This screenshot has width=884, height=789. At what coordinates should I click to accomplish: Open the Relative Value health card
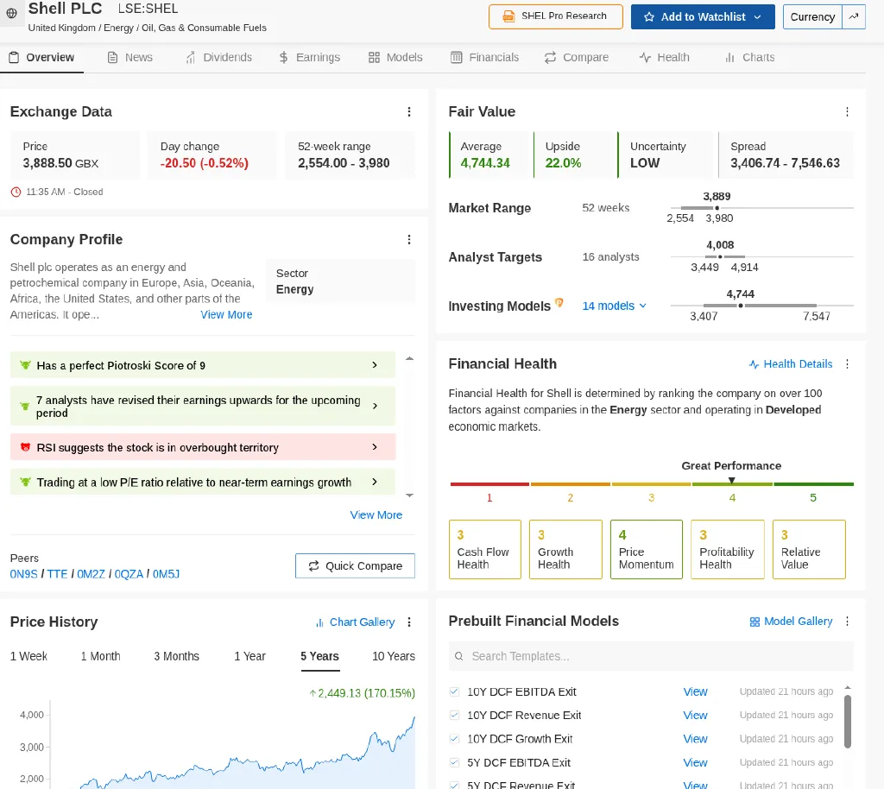809,550
